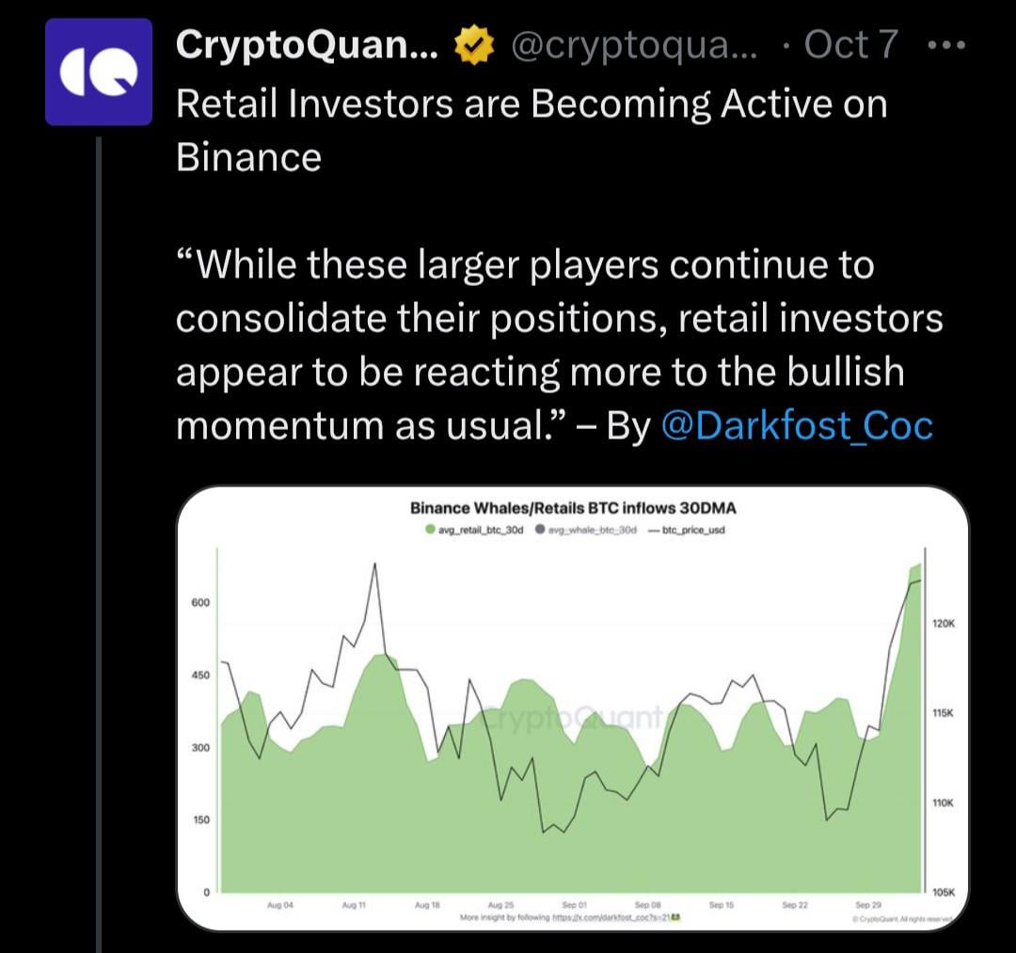Toggle the btc_price_usd legend line

(x=686, y=530)
